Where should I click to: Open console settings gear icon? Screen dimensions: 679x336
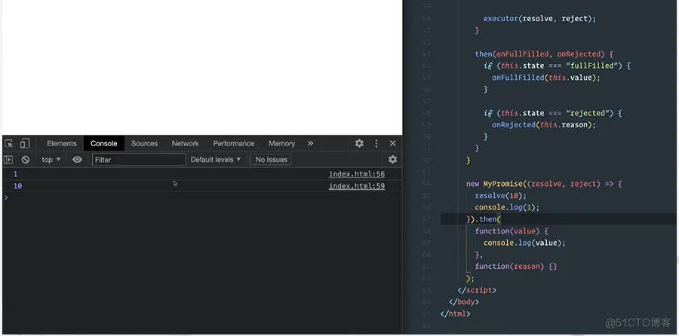[x=392, y=159]
